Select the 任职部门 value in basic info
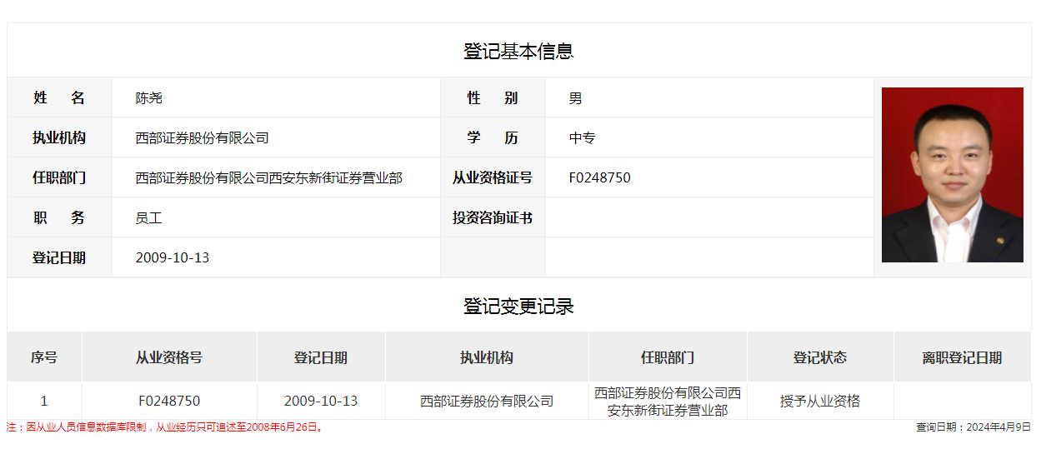1046x459 pixels. coord(268,177)
